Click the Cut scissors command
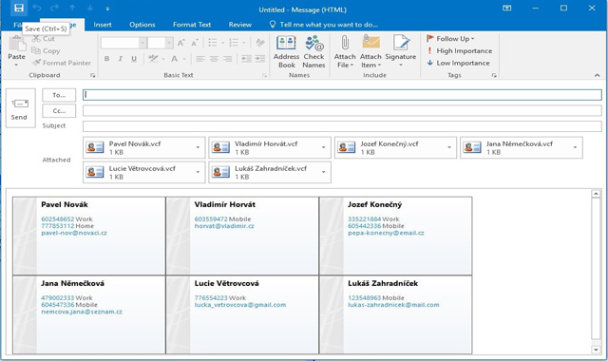Screen dimensions: 608x361 pos(43,39)
